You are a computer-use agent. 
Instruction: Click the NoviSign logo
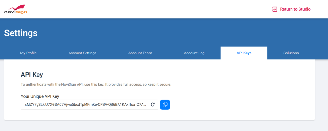[15, 9]
